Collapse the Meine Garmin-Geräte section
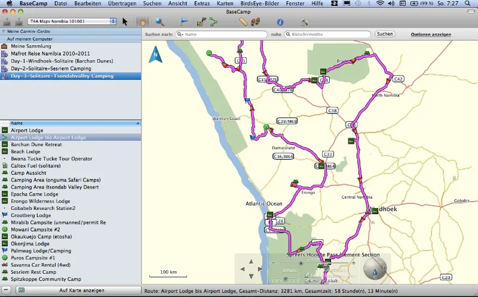 pyautogui.click(x=4, y=32)
